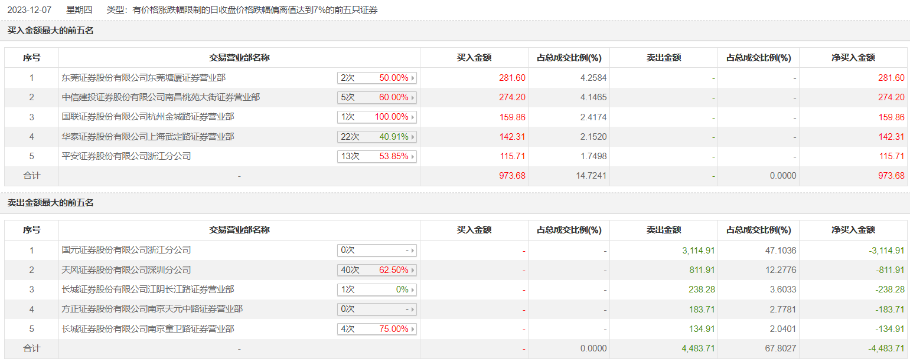Expand the 0次 dropdown for 国元证券浙江分公司
Viewport: 910px width, 362px height.
point(377,250)
